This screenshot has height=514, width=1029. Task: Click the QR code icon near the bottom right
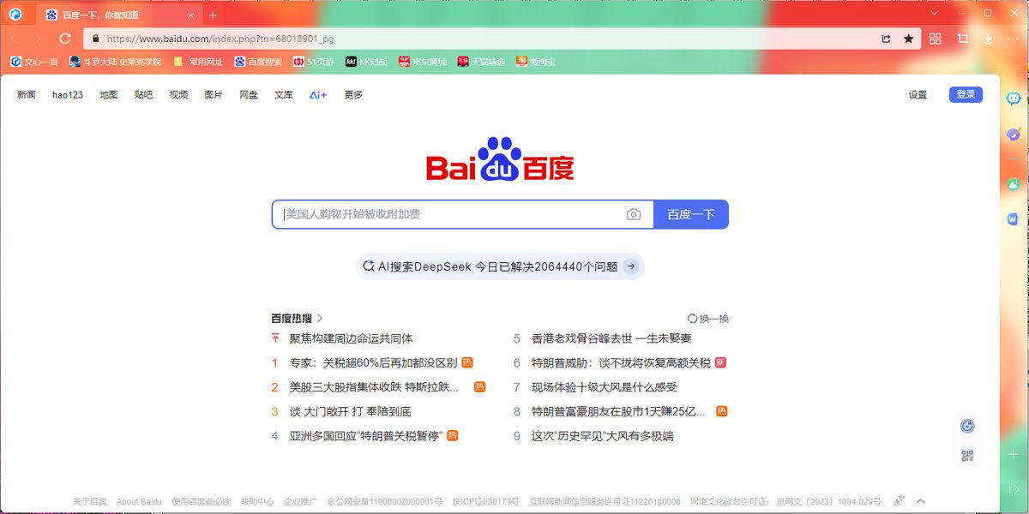pos(967,454)
